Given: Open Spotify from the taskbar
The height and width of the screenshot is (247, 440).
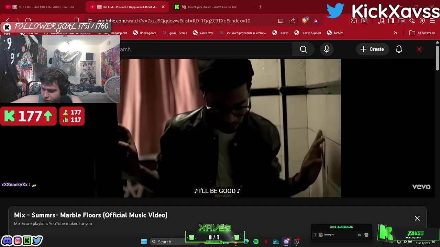Looking at the screenshot, I should coord(256,242).
